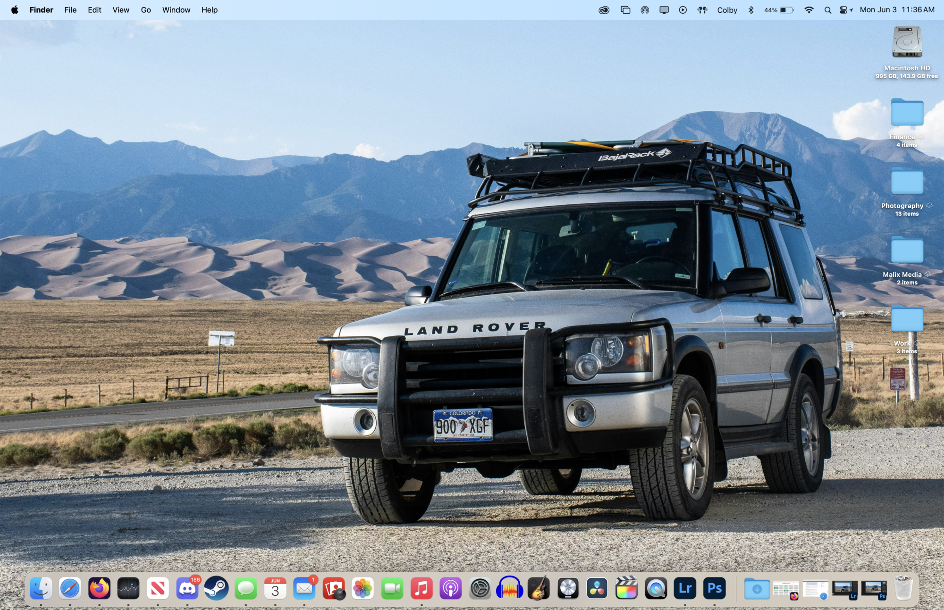Open the Finder menu
The height and width of the screenshot is (610, 944).
tap(41, 10)
